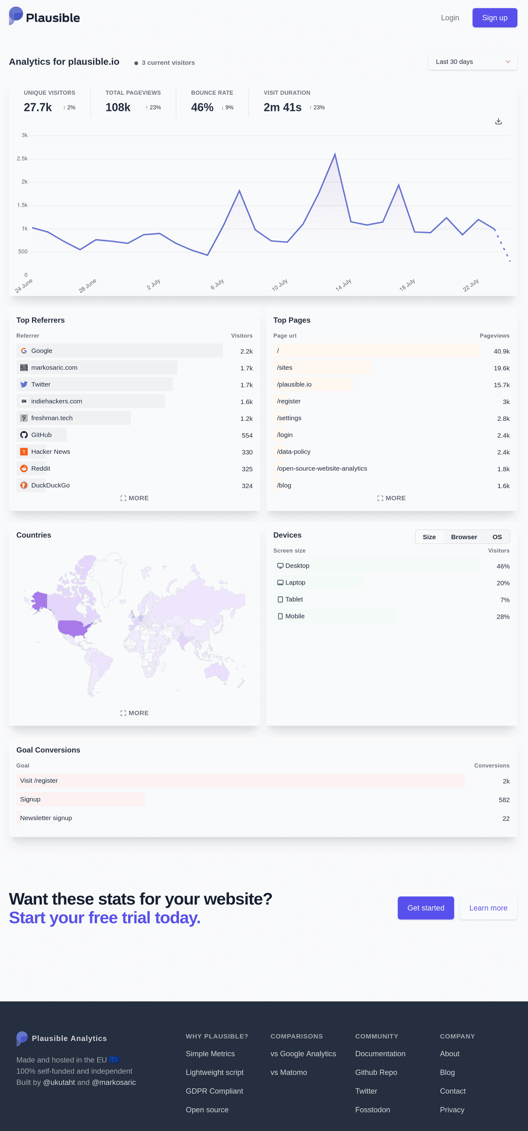The width and height of the screenshot is (528, 1131).
Task: Click the Laptop device icon
Action: (280, 582)
